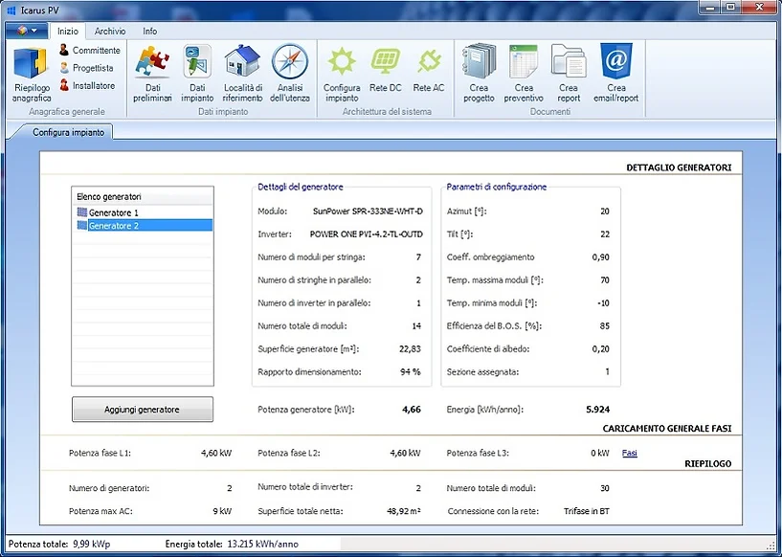Open the Fasi link

point(629,452)
